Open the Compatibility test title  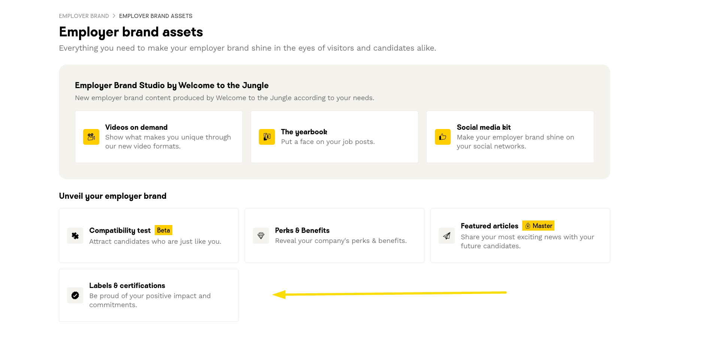[x=120, y=231]
